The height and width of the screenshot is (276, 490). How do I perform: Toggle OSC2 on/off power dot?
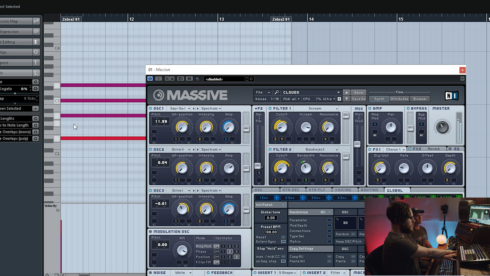(151, 149)
